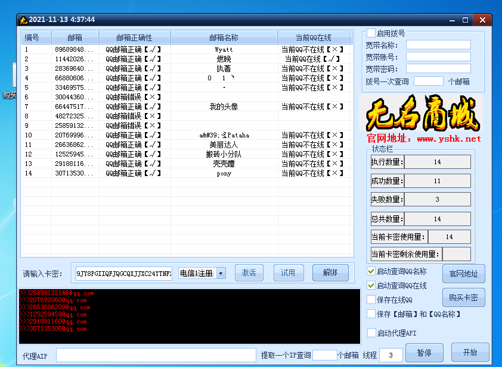The width and height of the screenshot is (502, 367).
Task: Enable 启动代理API checkbox
Action: [x=371, y=333]
